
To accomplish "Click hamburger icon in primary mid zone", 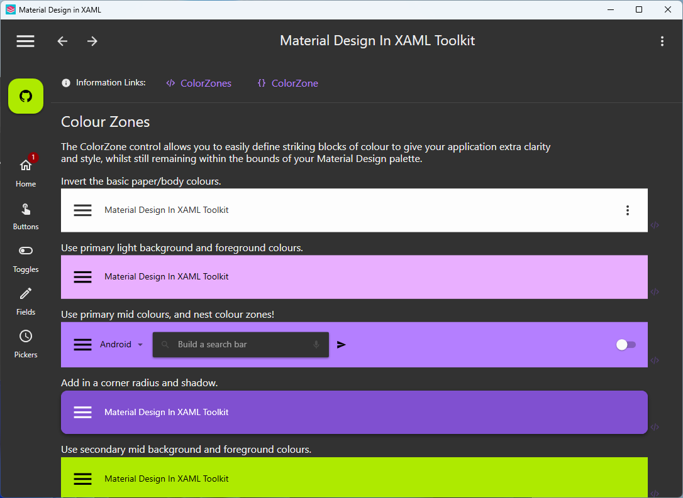I will [82, 345].
